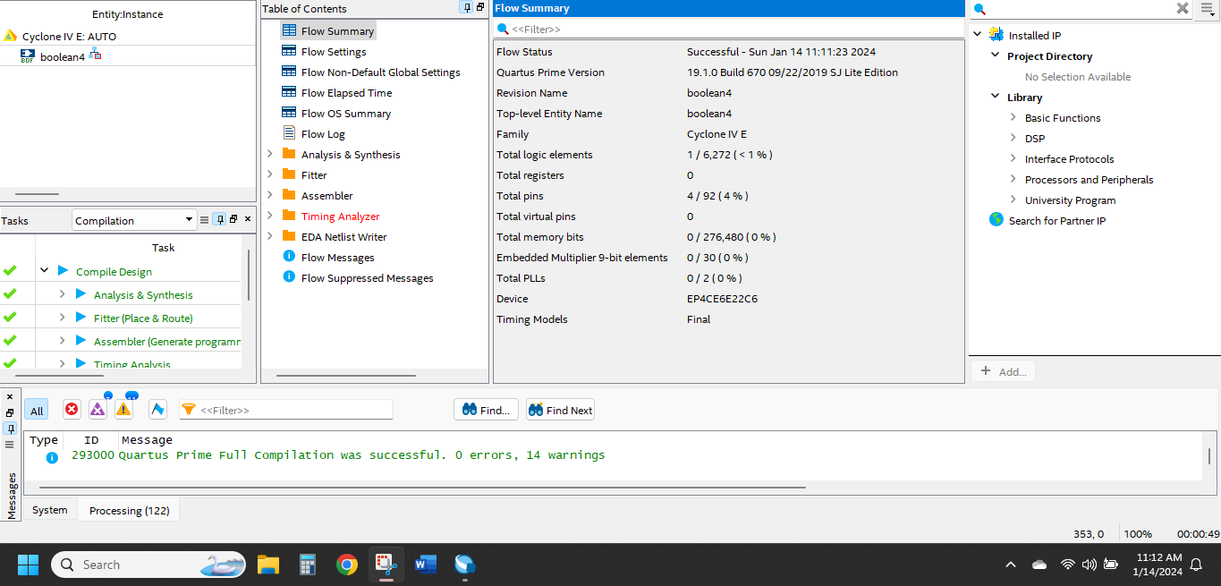Click the Flow Suppressed Messages info icon
This screenshot has width=1221, height=586.
coord(289,276)
